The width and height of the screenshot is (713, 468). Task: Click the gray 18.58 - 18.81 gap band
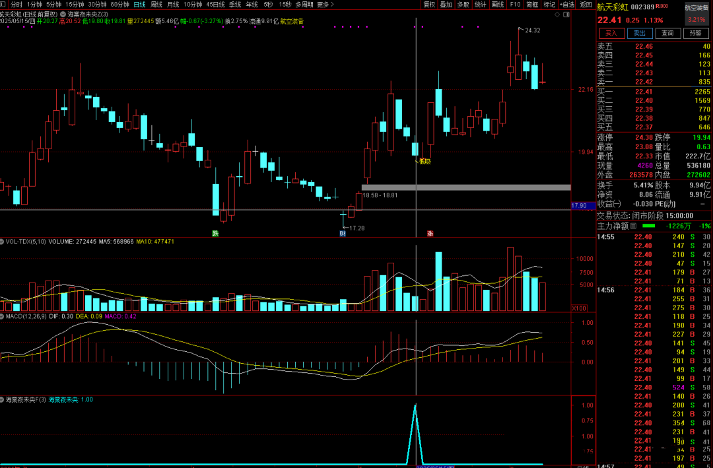(x=465, y=187)
